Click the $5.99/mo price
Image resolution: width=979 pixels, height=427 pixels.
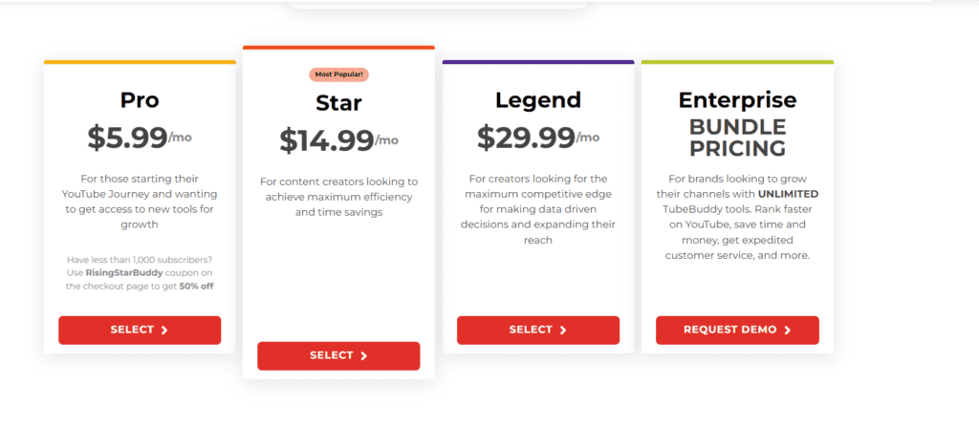140,138
